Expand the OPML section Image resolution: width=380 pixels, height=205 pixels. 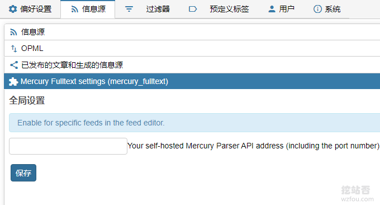pos(192,49)
